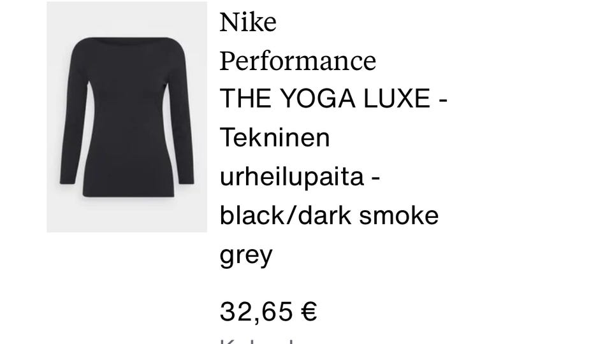This screenshot has height=344, width=612.
Task: Click the word smoke in color name
Action: (x=399, y=215)
